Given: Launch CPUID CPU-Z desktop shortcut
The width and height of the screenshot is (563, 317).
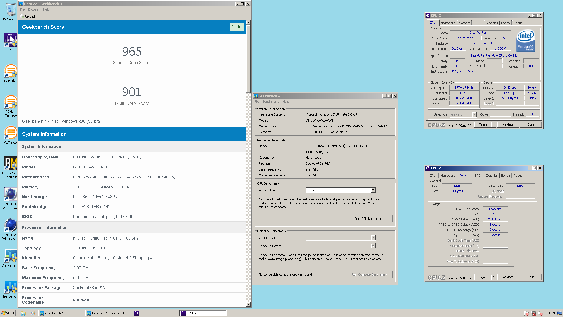Looking at the screenshot, I should 11,42.
